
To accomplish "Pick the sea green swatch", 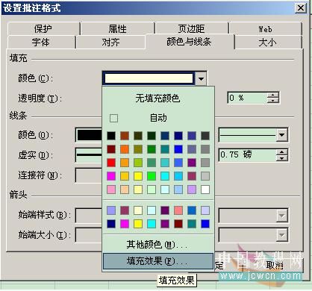I will [152, 163].
